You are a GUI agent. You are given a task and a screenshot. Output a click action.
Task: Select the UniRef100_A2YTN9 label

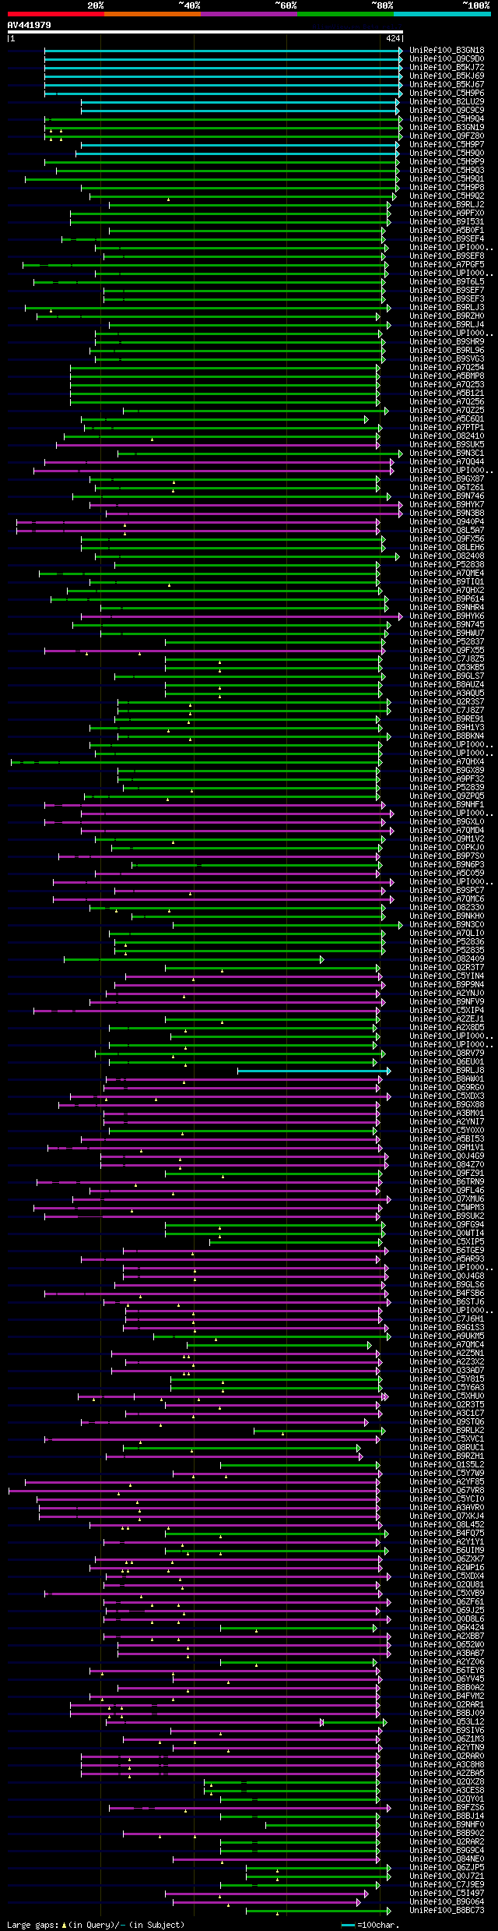[x=447, y=1748]
